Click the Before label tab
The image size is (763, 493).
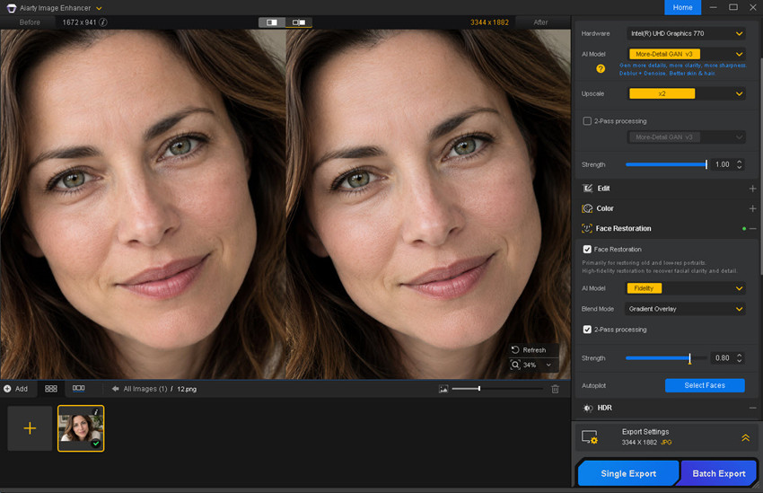[x=30, y=22]
